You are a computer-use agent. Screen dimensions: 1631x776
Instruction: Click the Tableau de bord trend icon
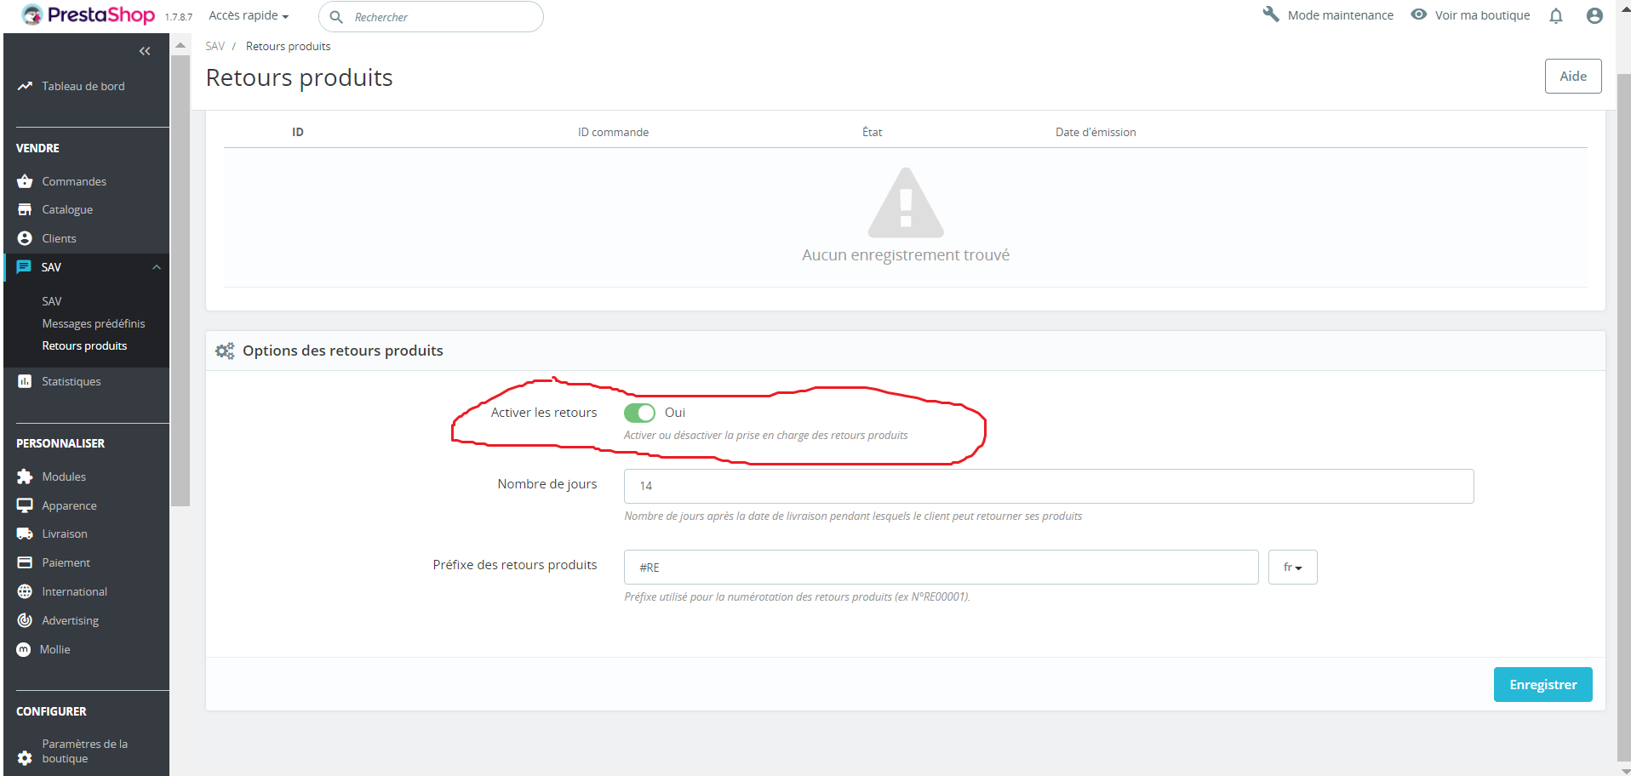(25, 86)
